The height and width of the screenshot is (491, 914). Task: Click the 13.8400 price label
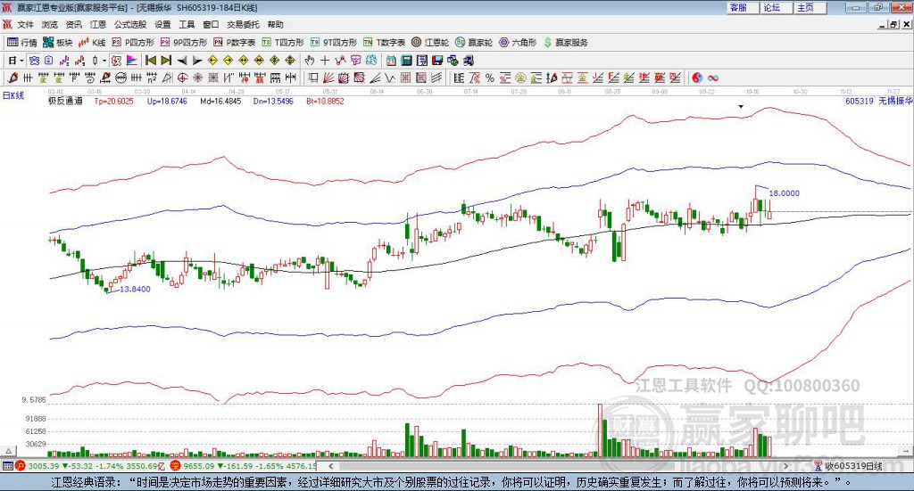[136, 289]
